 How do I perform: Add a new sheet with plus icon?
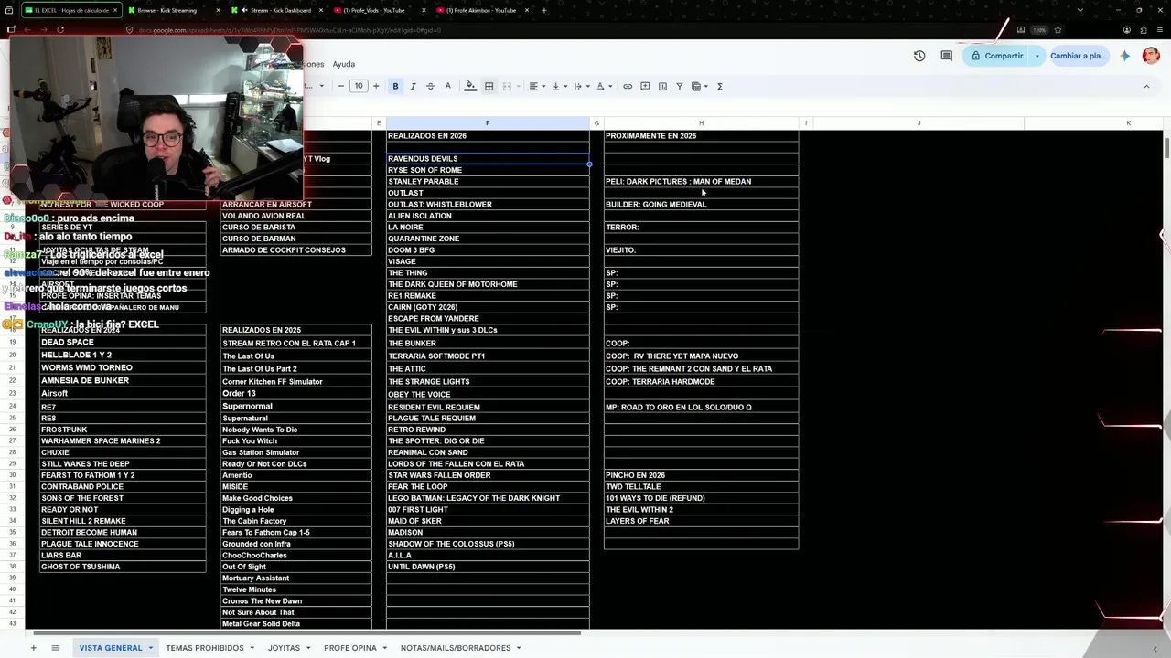(33, 648)
